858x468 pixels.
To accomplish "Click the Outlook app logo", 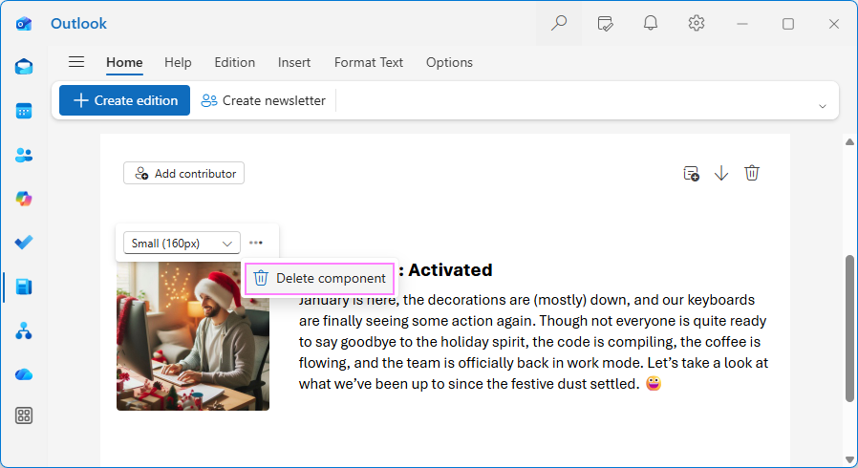I will point(24,24).
